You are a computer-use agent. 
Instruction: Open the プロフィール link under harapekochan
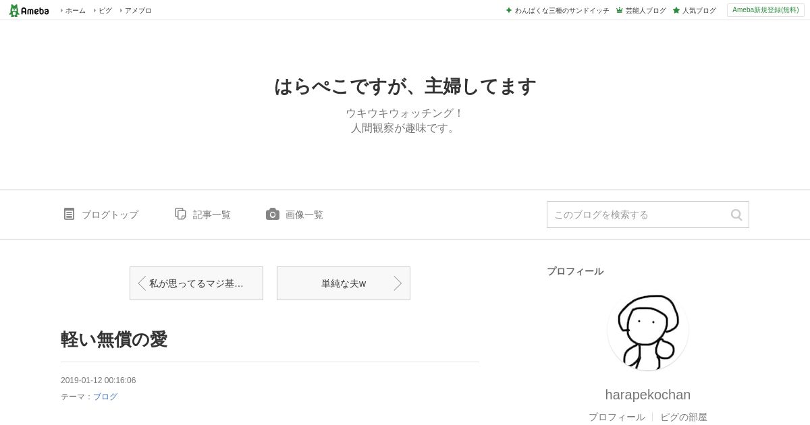pyautogui.click(x=617, y=417)
